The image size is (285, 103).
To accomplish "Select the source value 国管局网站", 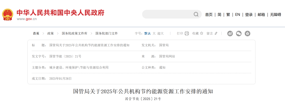I will 167,56.
